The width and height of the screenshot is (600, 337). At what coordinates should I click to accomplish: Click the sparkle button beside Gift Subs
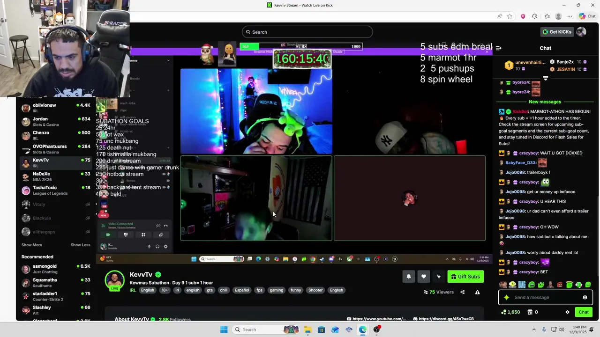[438, 277]
